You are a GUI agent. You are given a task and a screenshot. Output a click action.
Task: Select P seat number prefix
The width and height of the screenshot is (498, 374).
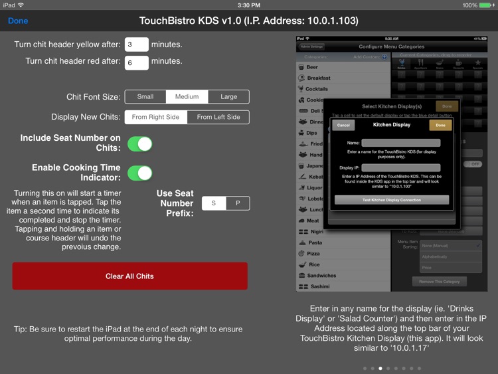pyautogui.click(x=238, y=203)
